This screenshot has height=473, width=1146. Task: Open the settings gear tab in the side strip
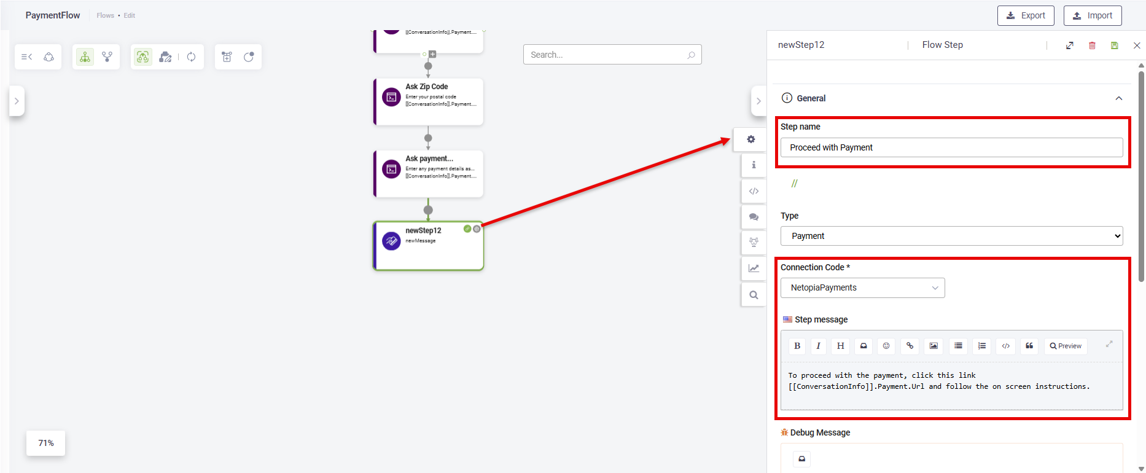coord(750,139)
